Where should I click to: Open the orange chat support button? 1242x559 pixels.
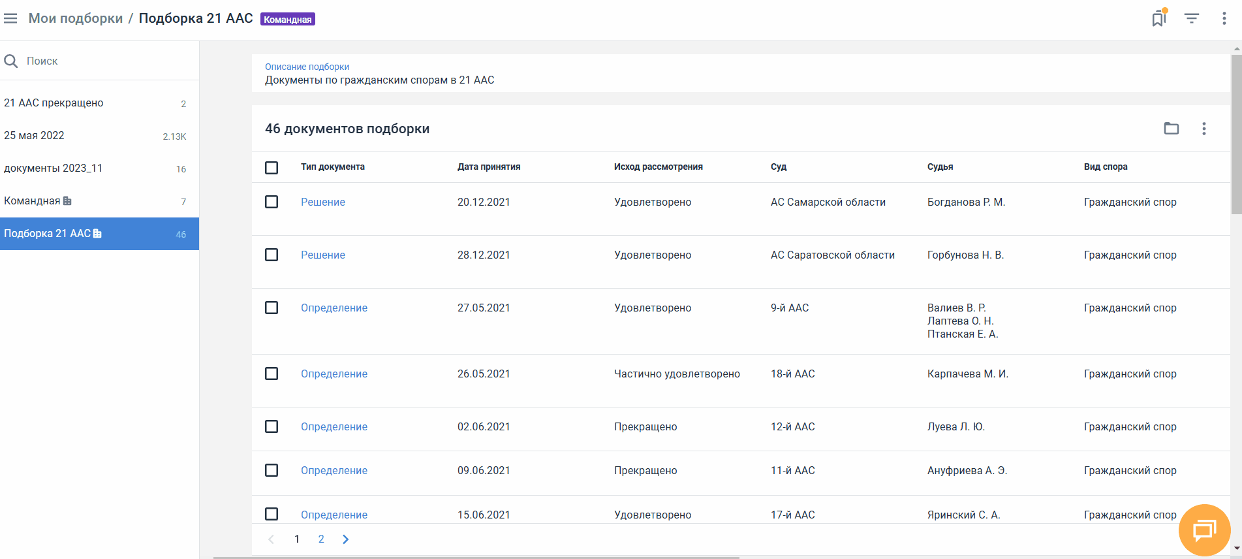pos(1204,530)
